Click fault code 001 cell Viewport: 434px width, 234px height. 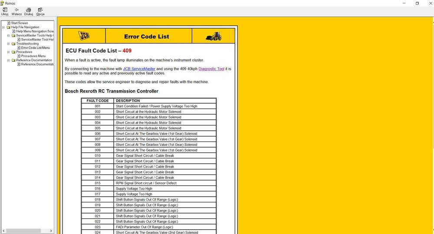98,106
